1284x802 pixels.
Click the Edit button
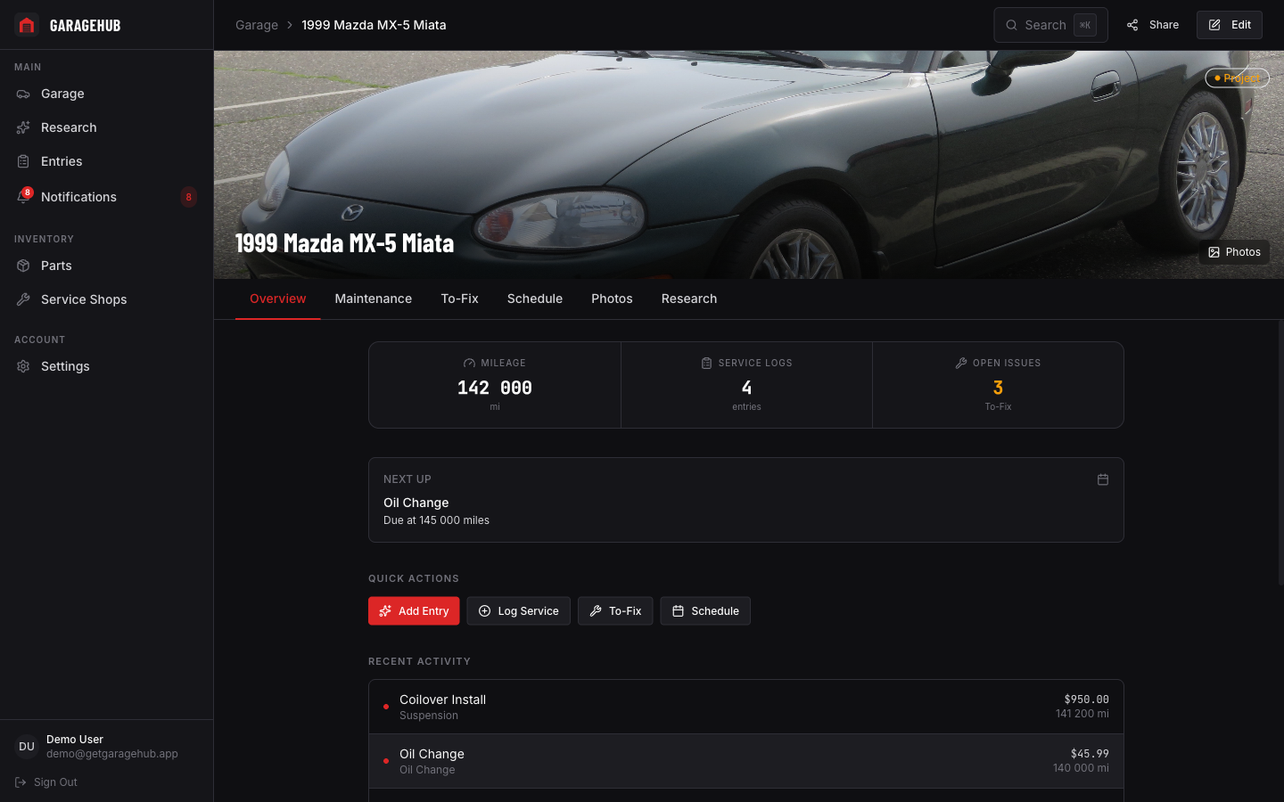[1230, 25]
